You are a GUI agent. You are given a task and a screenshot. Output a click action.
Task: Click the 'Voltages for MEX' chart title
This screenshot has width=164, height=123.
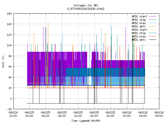86,5
